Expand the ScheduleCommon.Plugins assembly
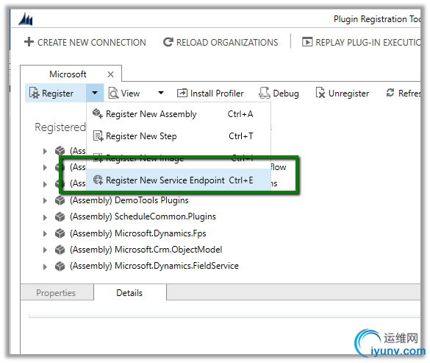Image resolution: width=430 pixels, height=363 pixels. click(x=45, y=217)
